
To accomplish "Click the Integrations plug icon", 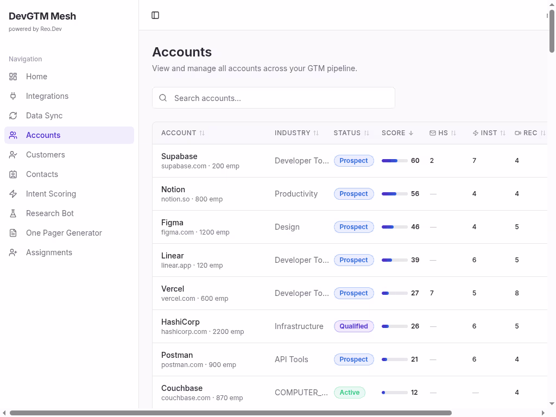I will click(13, 96).
